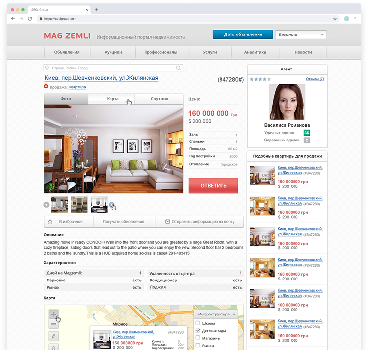Click the main apartment photo
The height and width of the screenshot is (350, 368).
pyautogui.click(x=113, y=149)
